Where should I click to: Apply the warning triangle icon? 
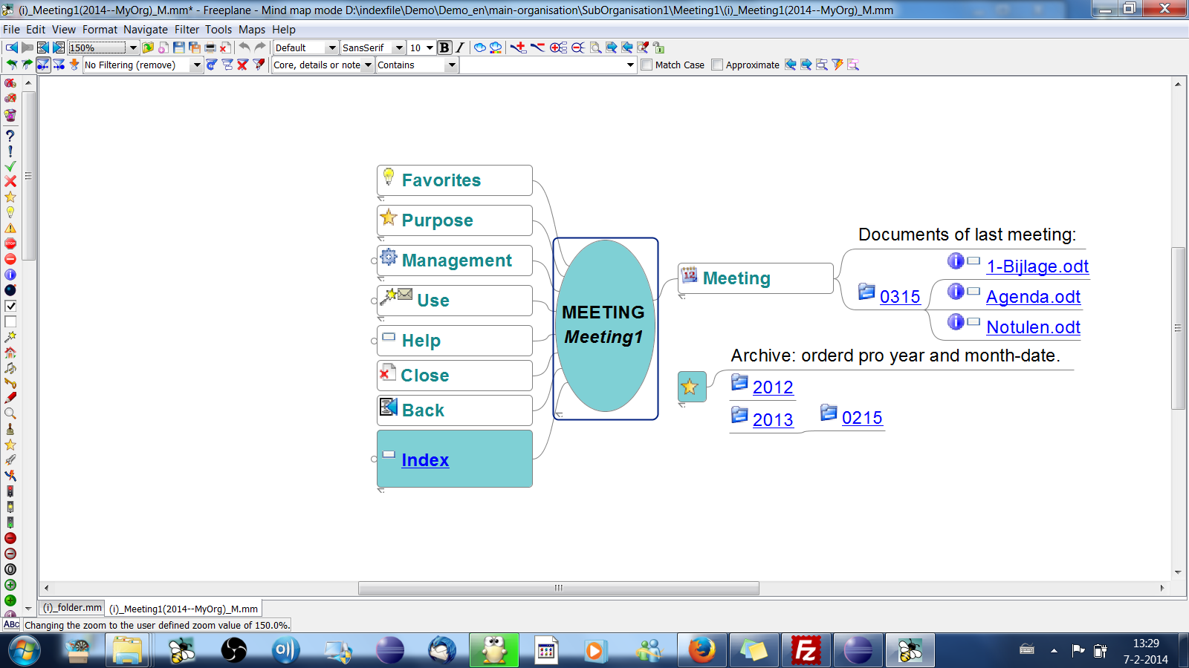[10, 228]
